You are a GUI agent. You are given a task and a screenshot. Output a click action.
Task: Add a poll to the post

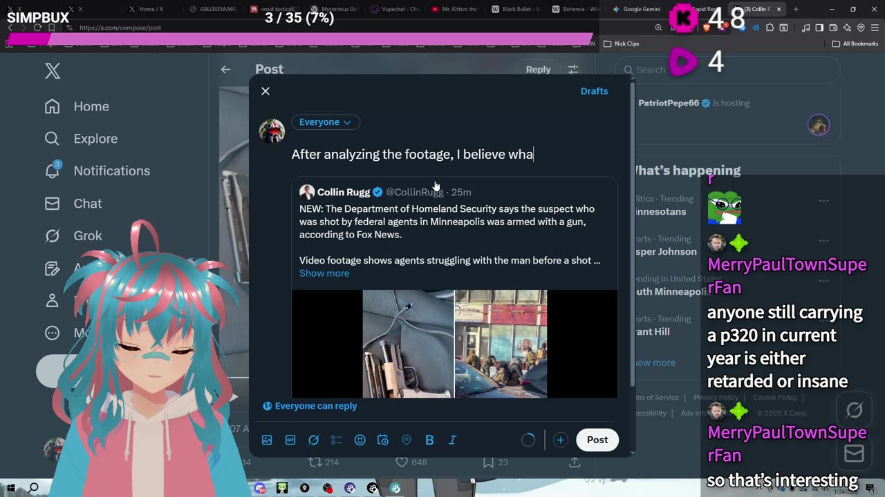click(337, 440)
